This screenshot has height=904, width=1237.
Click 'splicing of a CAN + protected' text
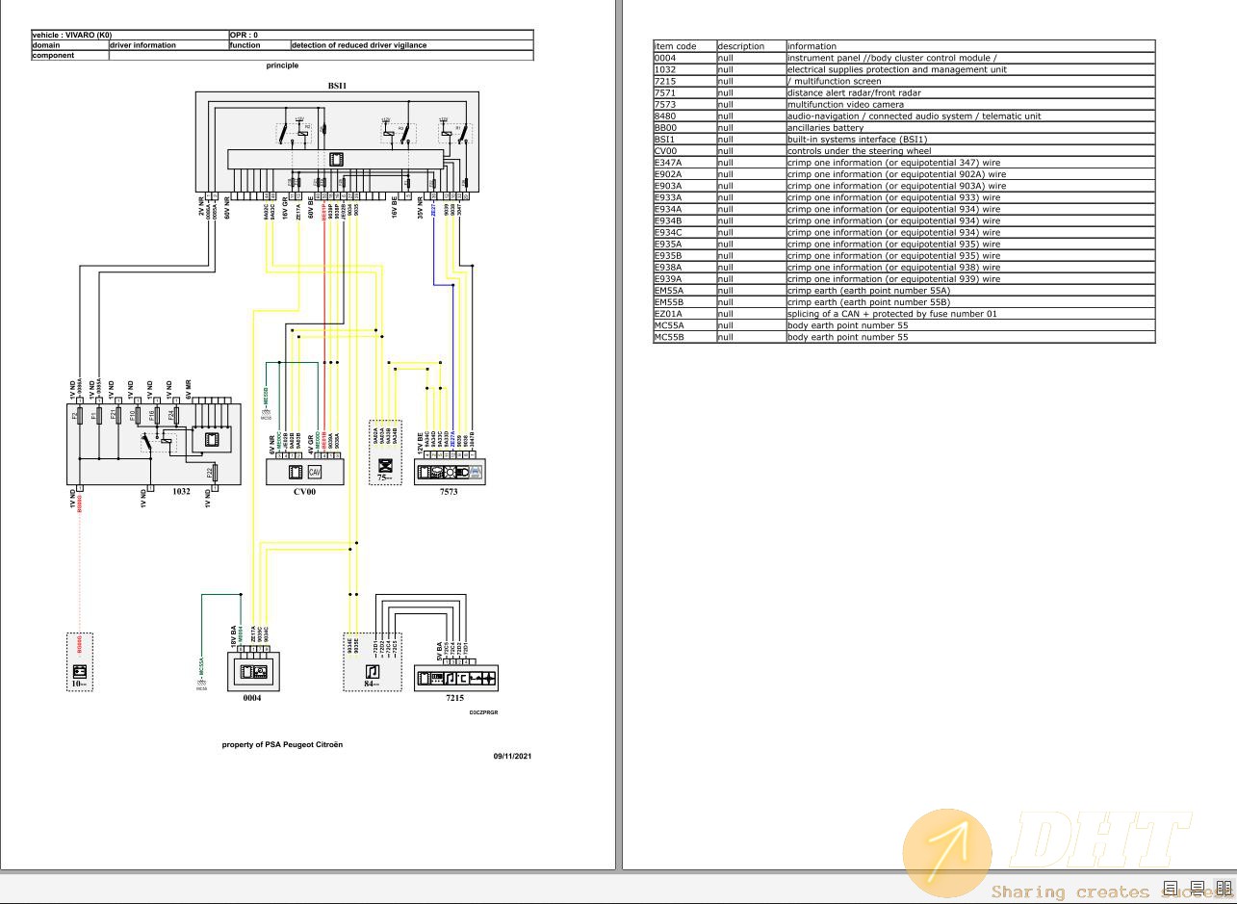click(x=851, y=314)
